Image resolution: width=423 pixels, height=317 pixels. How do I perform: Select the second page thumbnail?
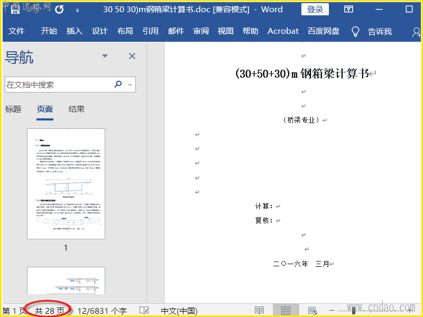[66, 281]
